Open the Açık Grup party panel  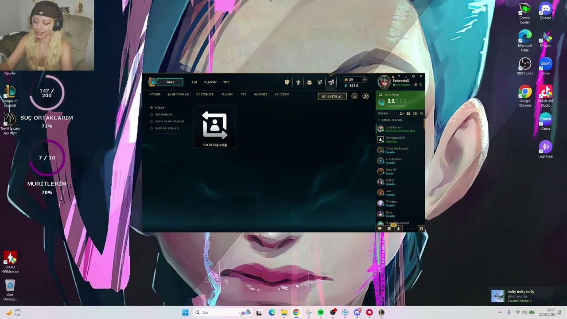click(400, 101)
